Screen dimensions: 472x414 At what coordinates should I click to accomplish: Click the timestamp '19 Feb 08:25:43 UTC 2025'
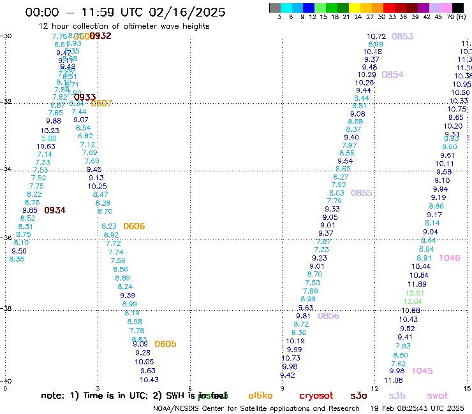point(417,408)
